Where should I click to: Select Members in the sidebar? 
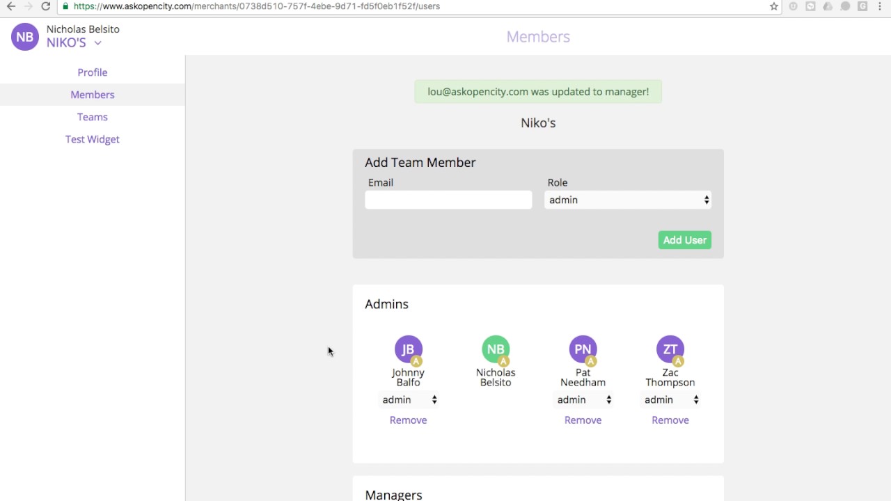tap(93, 95)
